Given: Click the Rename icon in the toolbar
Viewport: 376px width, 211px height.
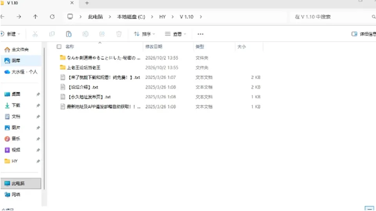Looking at the screenshot, I should click(85, 34).
